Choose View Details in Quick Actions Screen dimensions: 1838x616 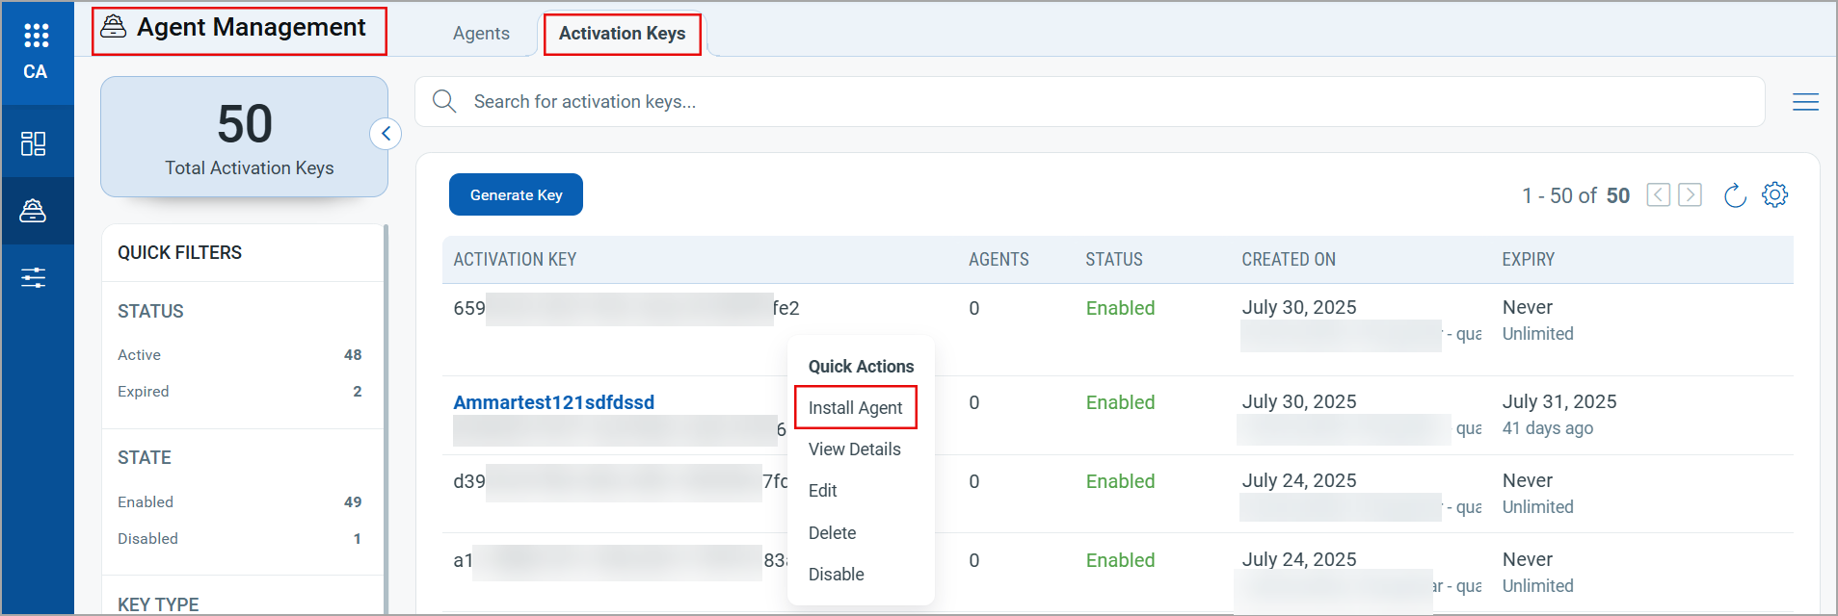tap(854, 449)
